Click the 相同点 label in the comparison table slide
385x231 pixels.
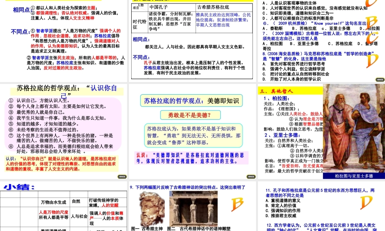(x=141, y=39)
